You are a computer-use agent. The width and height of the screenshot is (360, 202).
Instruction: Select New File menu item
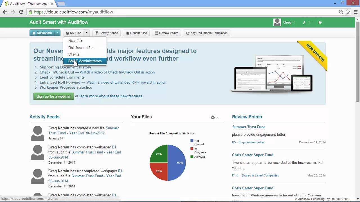tap(85, 41)
